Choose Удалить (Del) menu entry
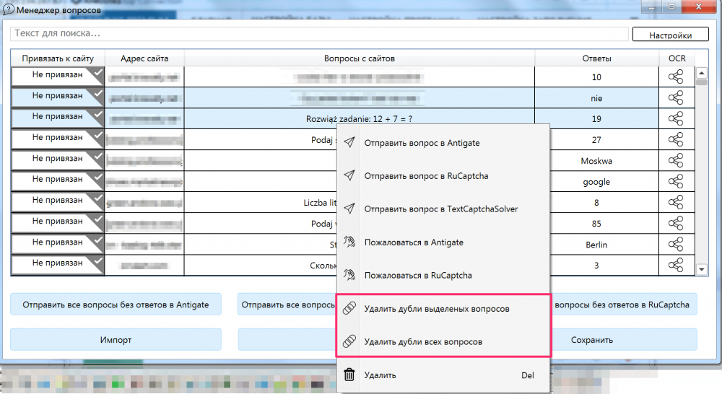The height and width of the screenshot is (394, 722). pos(443,375)
